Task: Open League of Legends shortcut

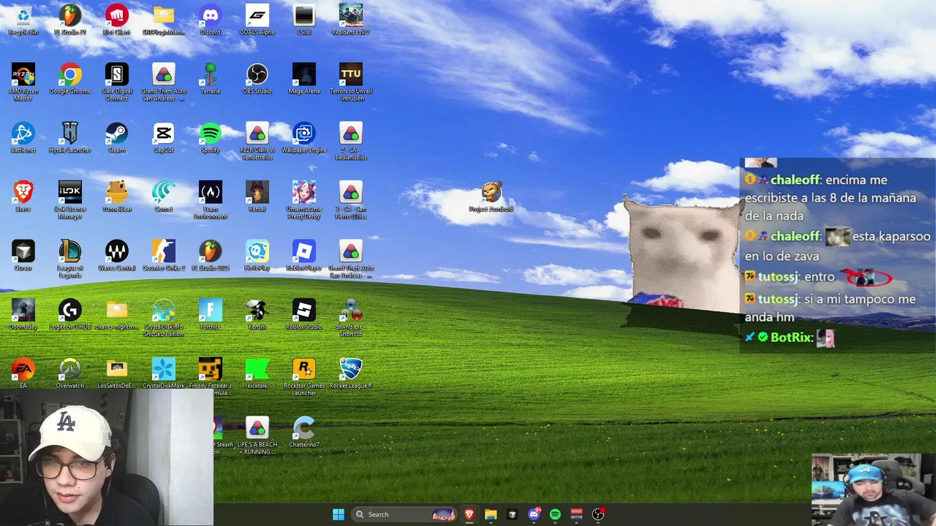Action: [x=70, y=259]
